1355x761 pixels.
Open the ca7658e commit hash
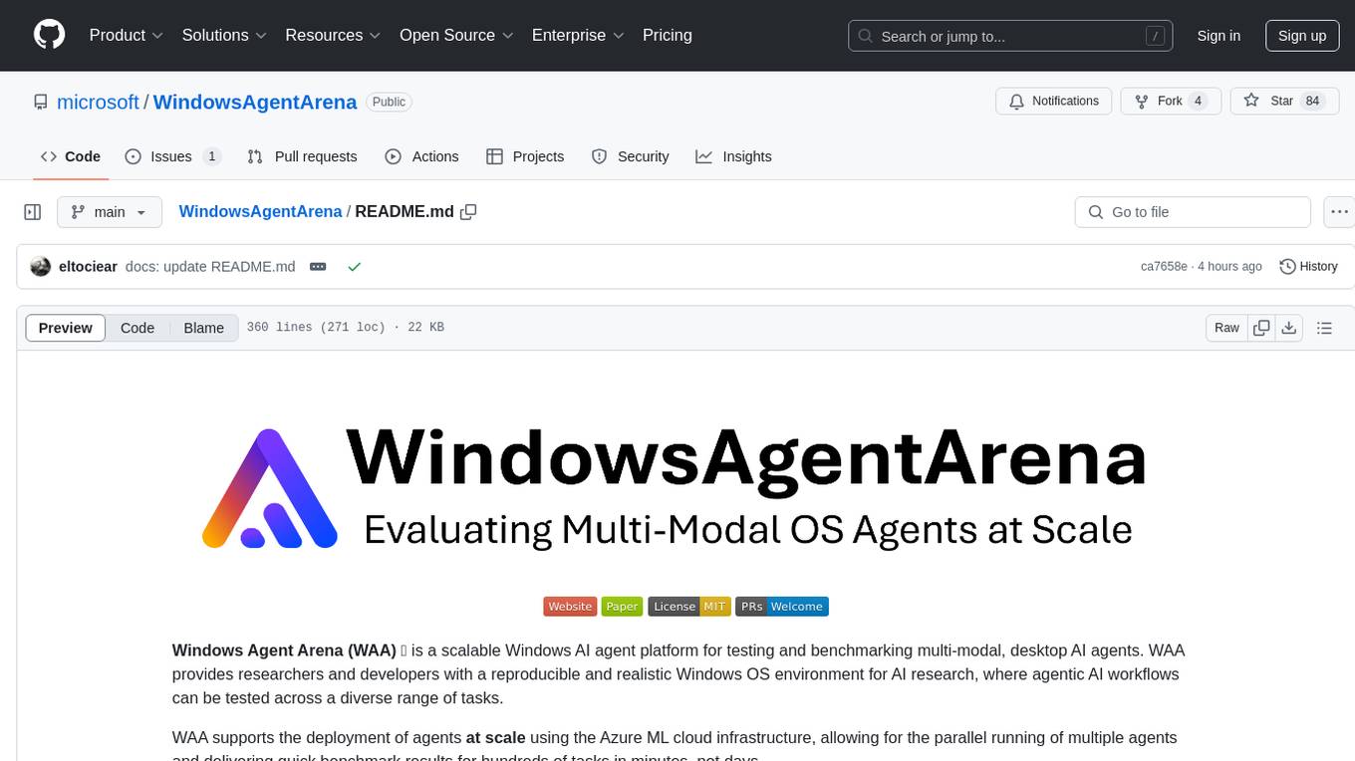pos(1164,267)
